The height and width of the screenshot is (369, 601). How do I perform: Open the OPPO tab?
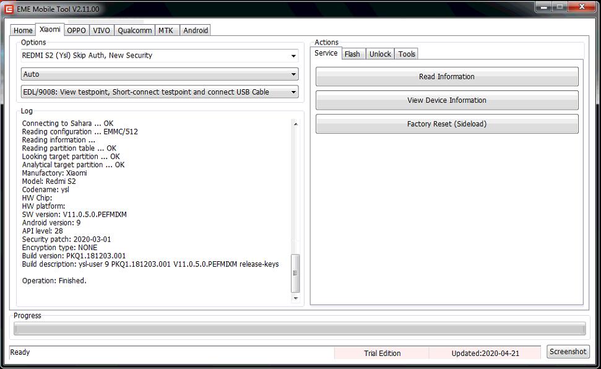click(x=76, y=30)
